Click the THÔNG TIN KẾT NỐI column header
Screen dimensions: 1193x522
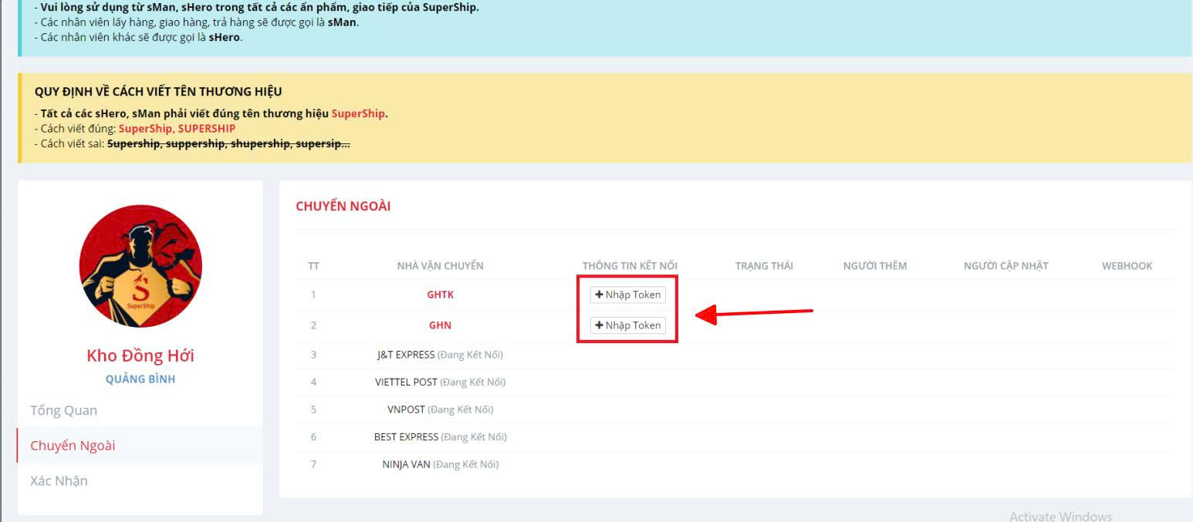[630, 266]
